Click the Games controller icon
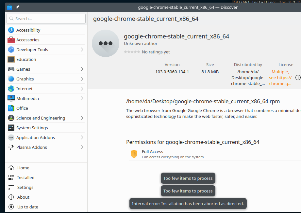The width and height of the screenshot is (301, 213). [x=11, y=69]
